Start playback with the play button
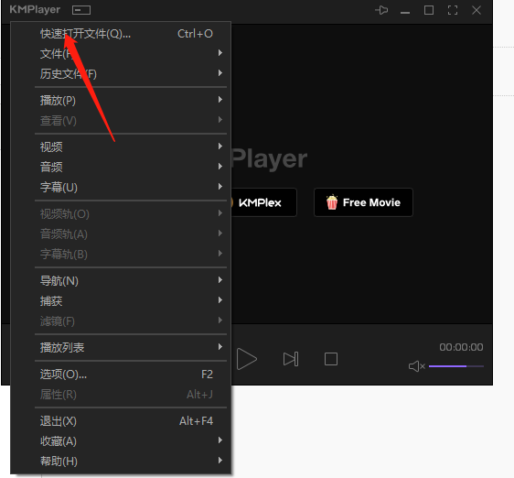Screen dimensions: 514x478 247,359
